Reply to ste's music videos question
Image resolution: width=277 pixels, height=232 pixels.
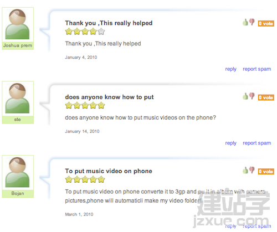pyautogui.click(x=230, y=143)
